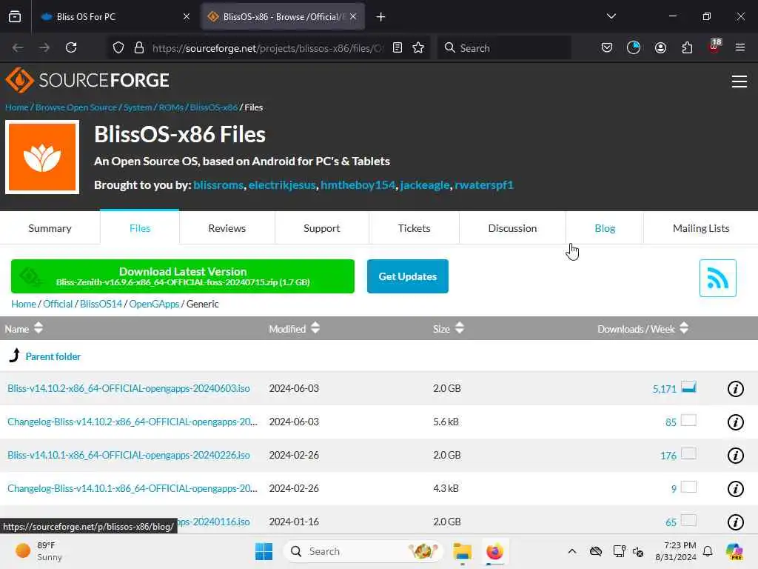Screen dimensions: 758x569
Task: Focus the Firefox toolbar Search box
Action: pos(505,47)
